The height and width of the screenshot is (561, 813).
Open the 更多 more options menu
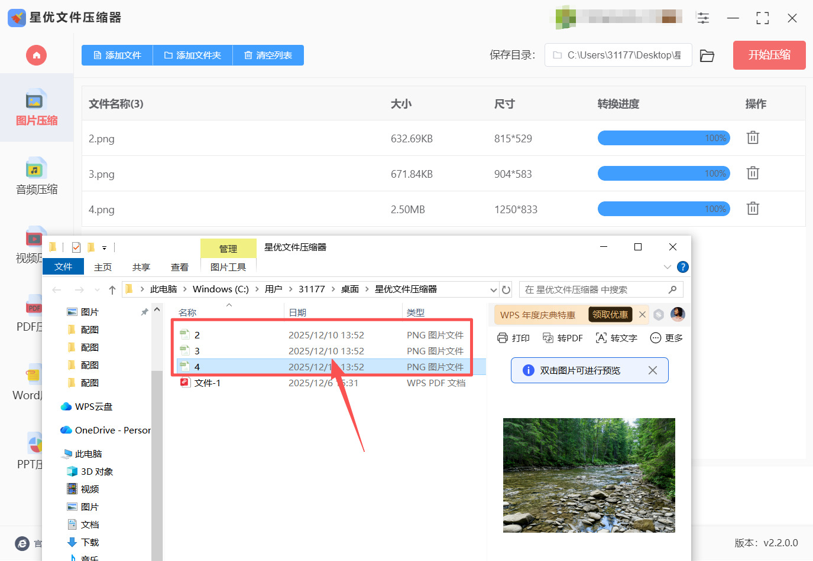[666, 338]
